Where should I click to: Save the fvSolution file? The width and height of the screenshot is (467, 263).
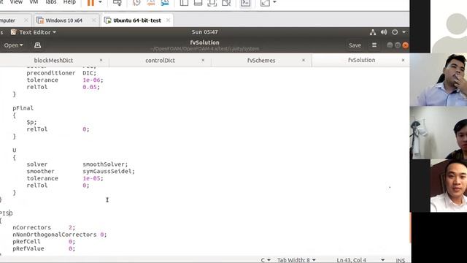355,45
